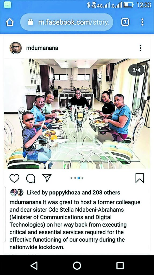Open recent apps with the square button
154x275 pixels.
[120, 266]
